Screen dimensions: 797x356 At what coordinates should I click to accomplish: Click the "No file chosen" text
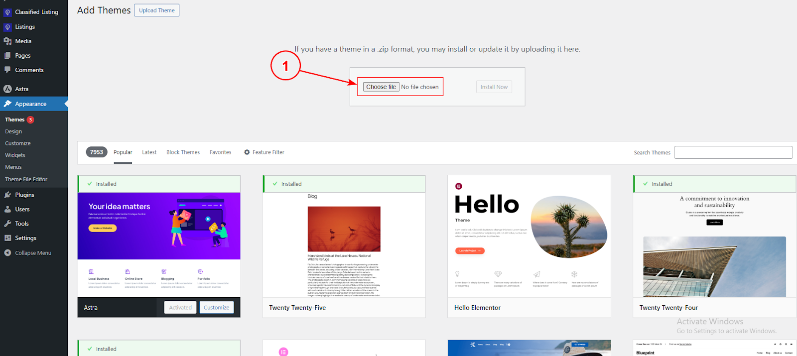(x=420, y=87)
